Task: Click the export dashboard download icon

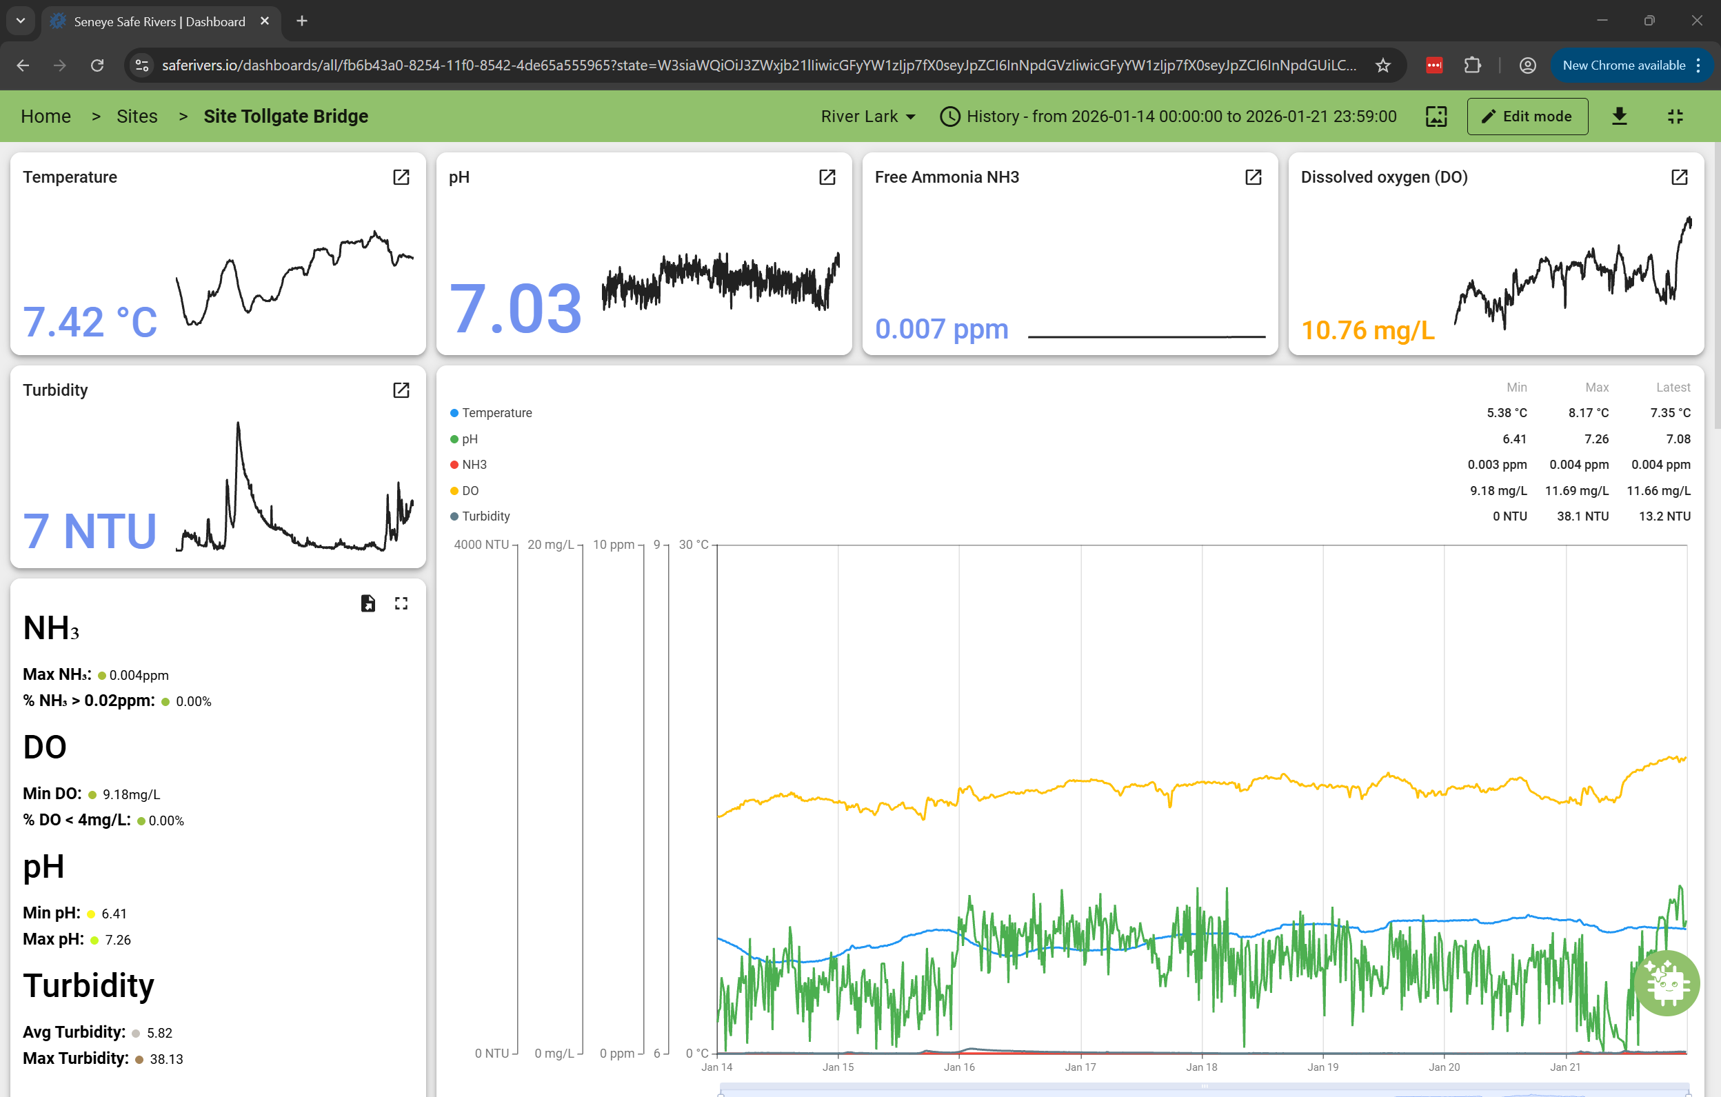Action: tap(1620, 117)
